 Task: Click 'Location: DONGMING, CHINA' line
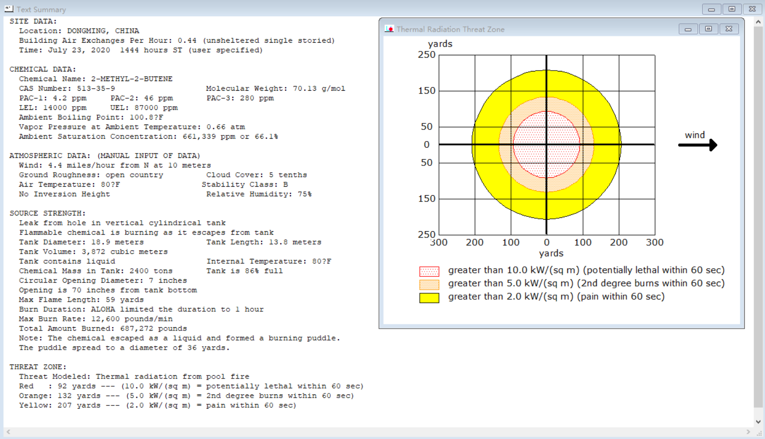79,31
